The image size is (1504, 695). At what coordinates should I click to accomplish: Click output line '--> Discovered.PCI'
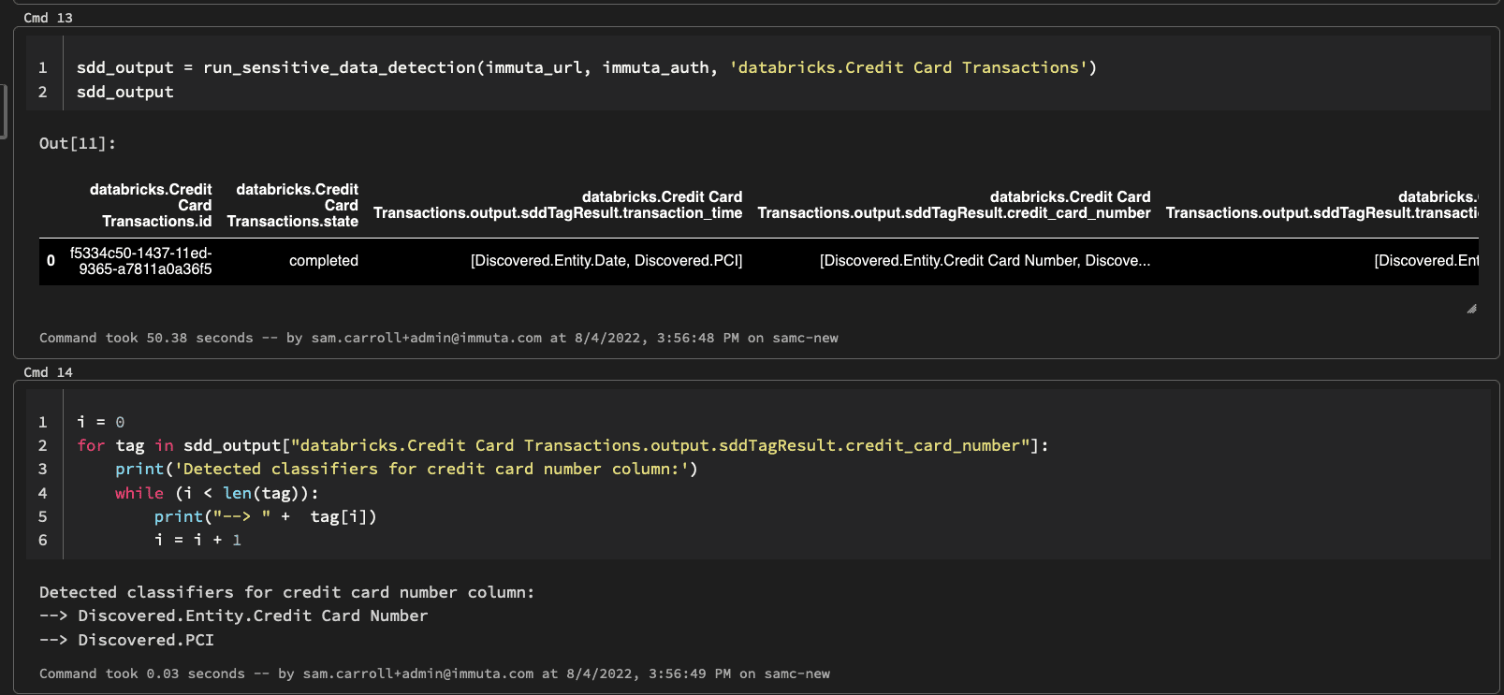126,640
